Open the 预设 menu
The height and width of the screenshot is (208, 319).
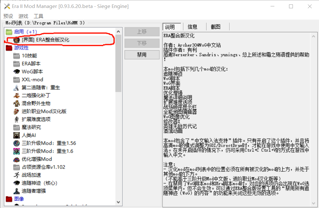[x=8, y=16]
